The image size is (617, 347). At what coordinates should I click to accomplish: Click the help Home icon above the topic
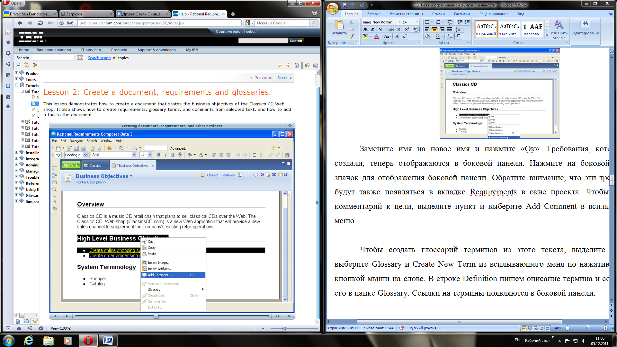point(297,65)
